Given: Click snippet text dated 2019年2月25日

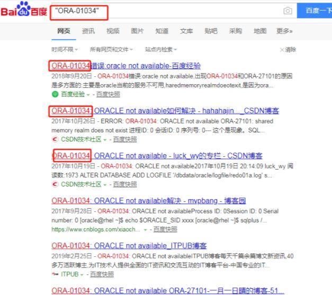Looking at the screenshot, I should coord(173,261).
